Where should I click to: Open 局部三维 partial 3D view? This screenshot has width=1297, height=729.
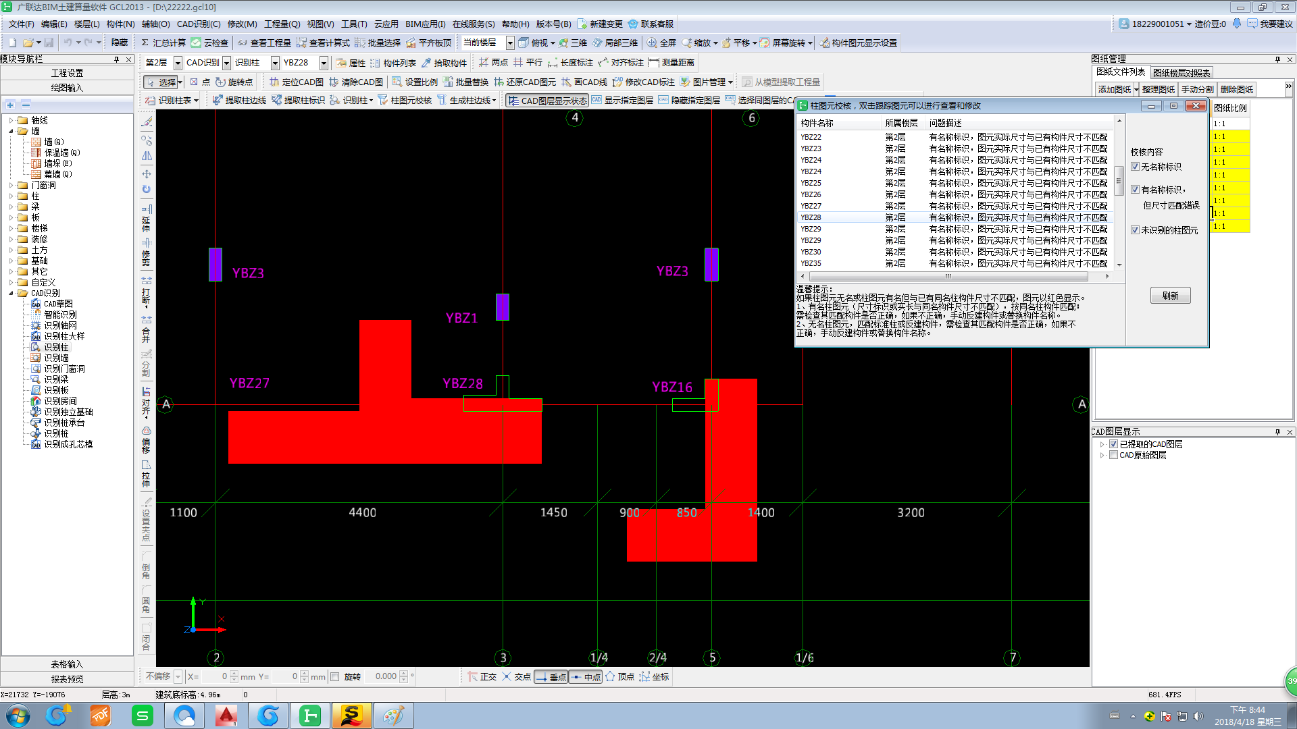click(x=615, y=43)
